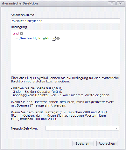Click the help text about the 'ähnelt' operator

coord(62,104)
